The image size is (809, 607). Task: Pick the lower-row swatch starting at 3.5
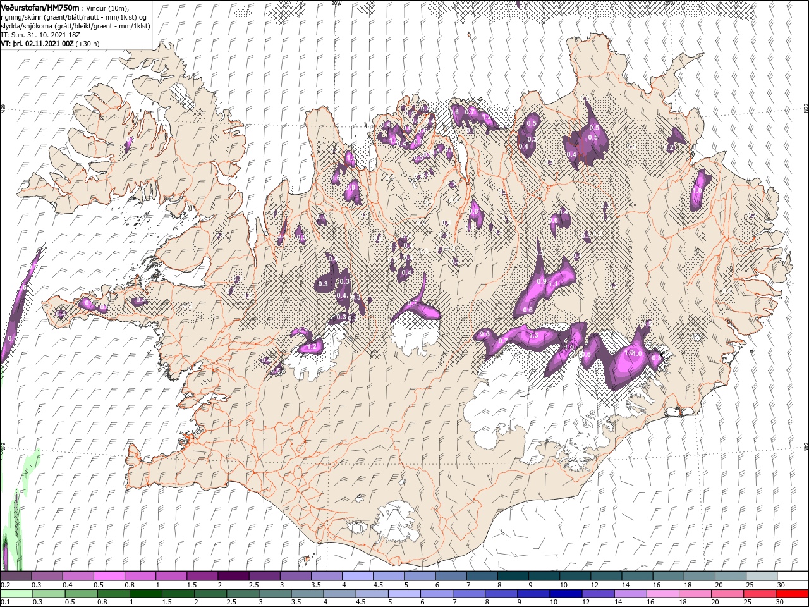[x=307, y=594]
